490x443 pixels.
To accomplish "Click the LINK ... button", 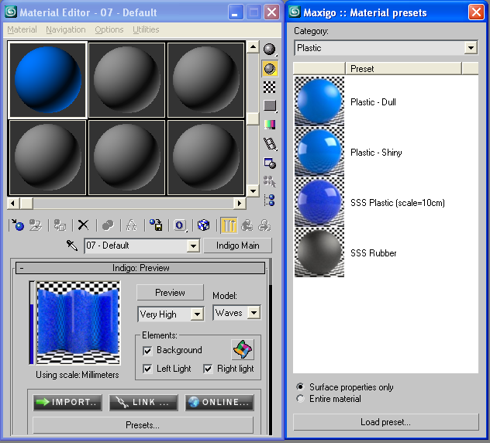I will [x=143, y=402].
